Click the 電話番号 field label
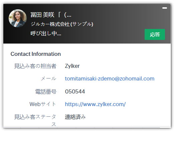175x142 pixels. 46,91
